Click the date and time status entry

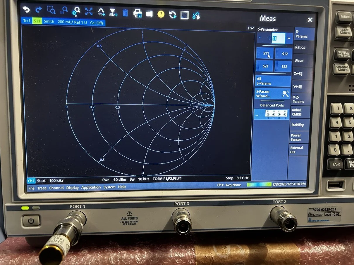click(x=289, y=184)
